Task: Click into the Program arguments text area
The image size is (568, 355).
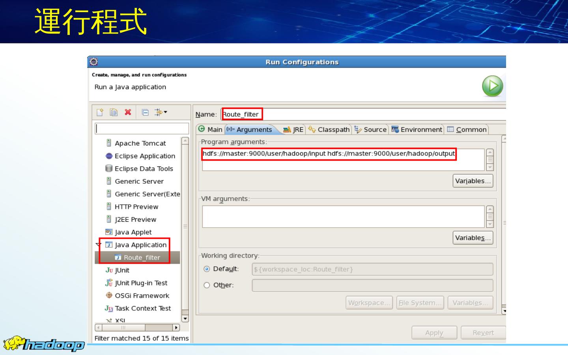Action: [x=343, y=160]
